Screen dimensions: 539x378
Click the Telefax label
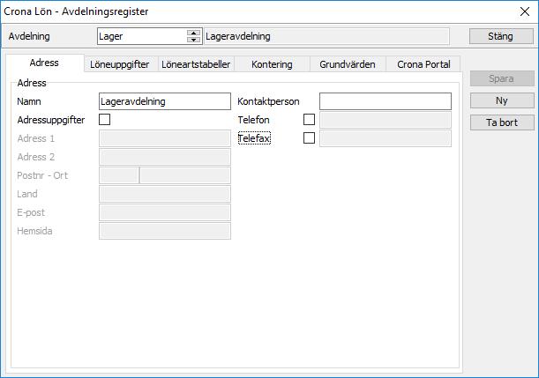(254, 138)
